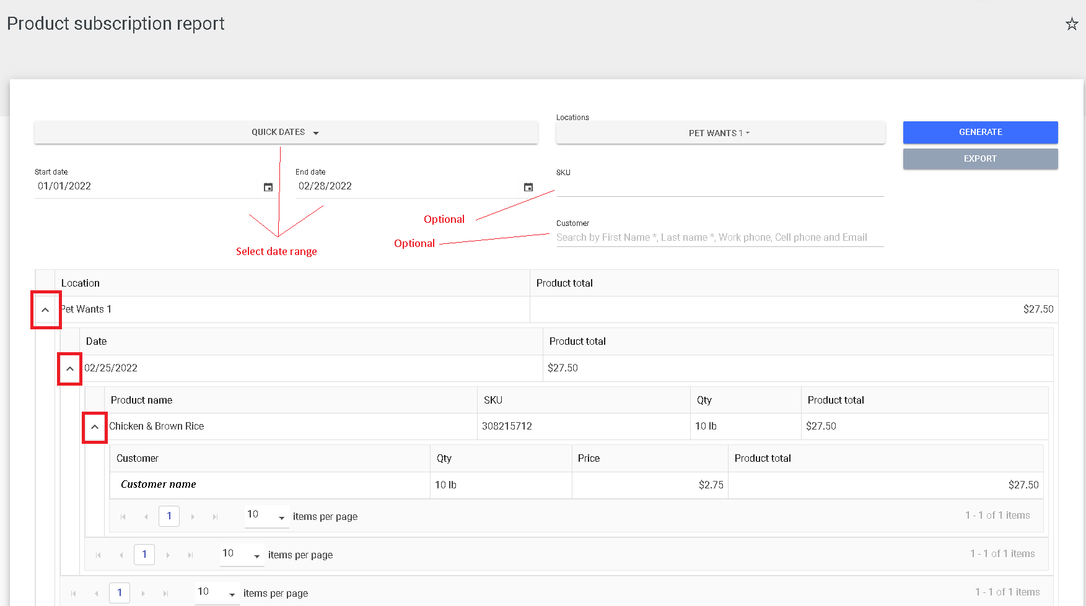Jump to last page of customer list
Viewport: 1086px width, 606px height.
pyautogui.click(x=215, y=516)
